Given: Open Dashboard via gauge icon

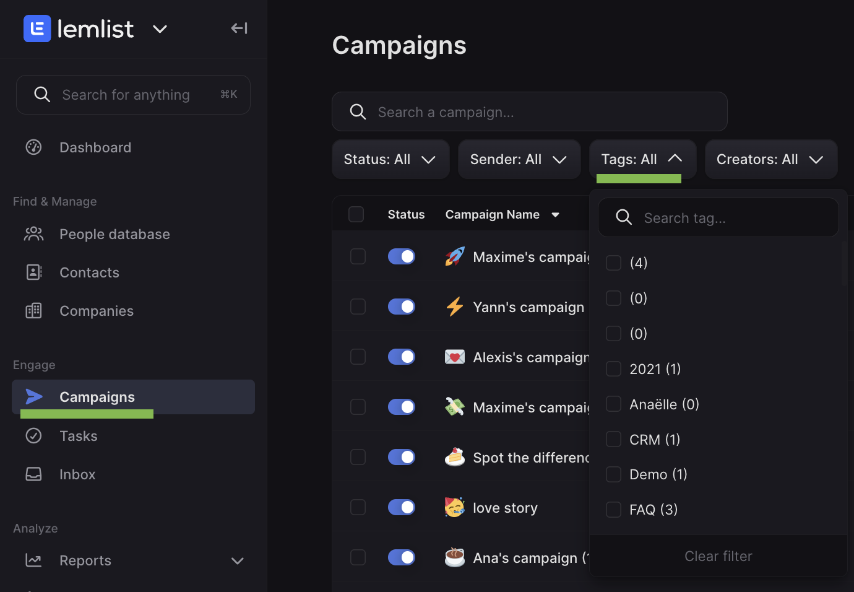Looking at the screenshot, I should pos(33,147).
